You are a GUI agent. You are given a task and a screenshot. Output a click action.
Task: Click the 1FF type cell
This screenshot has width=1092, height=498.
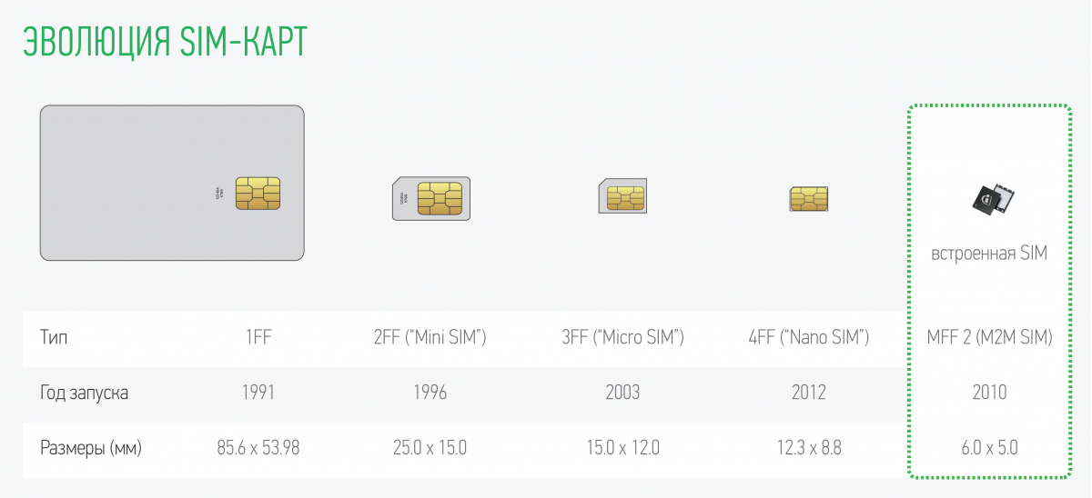coord(258,338)
